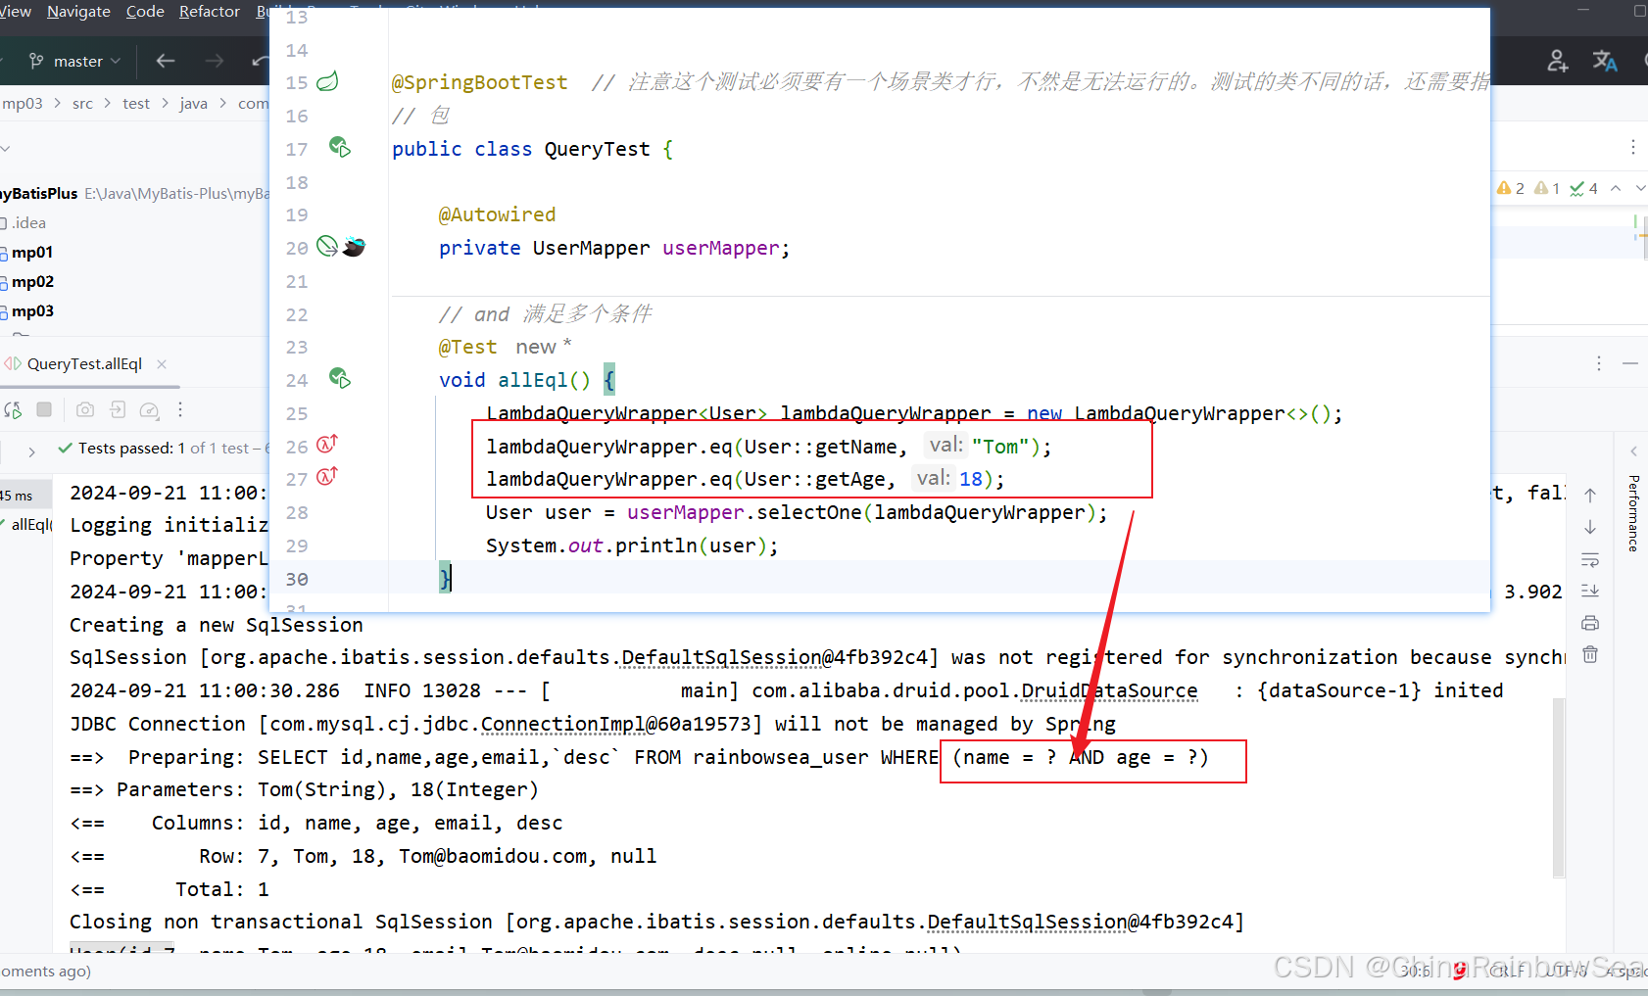
Task: Click line ending CRLF in status bar
Action: [1507, 971]
